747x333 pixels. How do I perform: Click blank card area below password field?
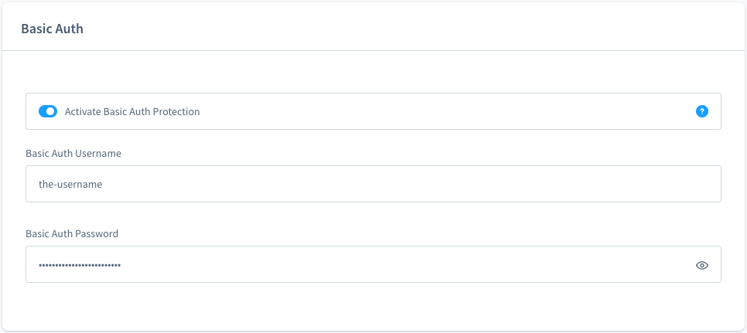[x=373, y=307]
